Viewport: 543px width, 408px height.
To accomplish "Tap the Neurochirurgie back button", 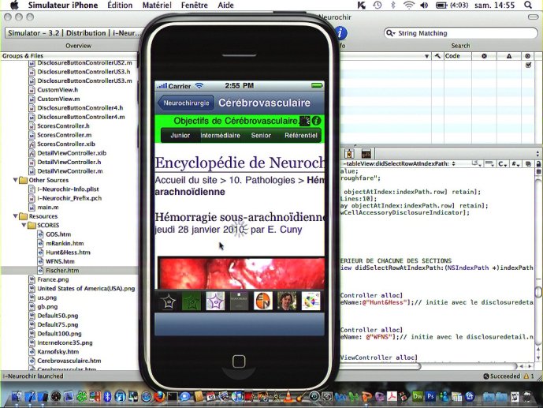I will (x=186, y=103).
